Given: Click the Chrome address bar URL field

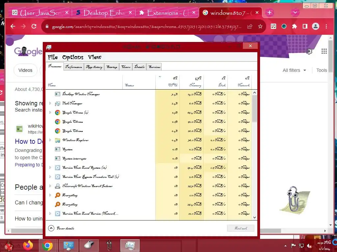Looking at the screenshot, I should coord(146,27).
